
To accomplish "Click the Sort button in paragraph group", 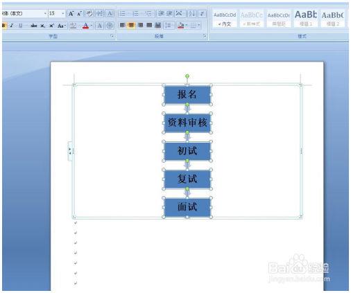I will [x=192, y=14].
